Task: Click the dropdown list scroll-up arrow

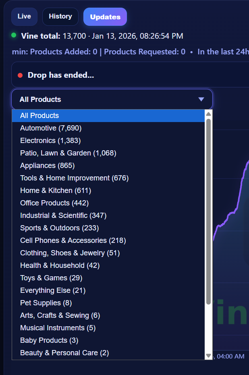Action: click(x=208, y=114)
